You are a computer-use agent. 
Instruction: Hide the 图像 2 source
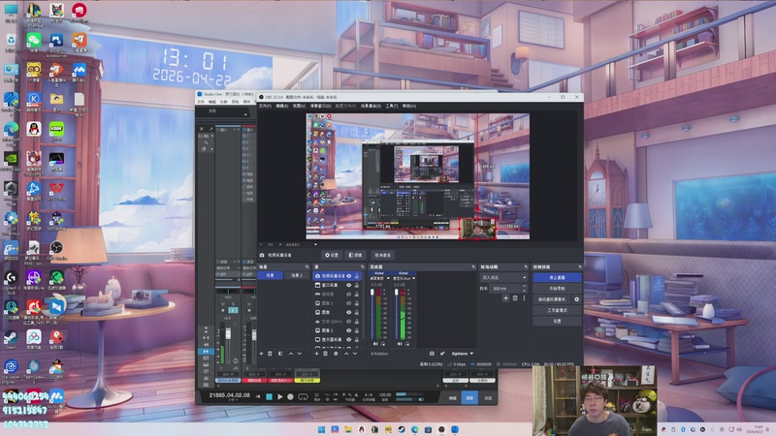[349, 330]
